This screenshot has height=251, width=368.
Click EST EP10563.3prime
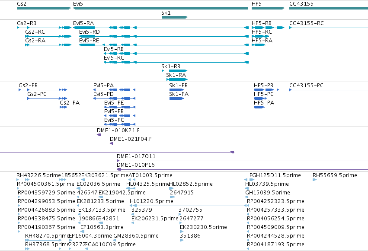[x=102, y=227]
